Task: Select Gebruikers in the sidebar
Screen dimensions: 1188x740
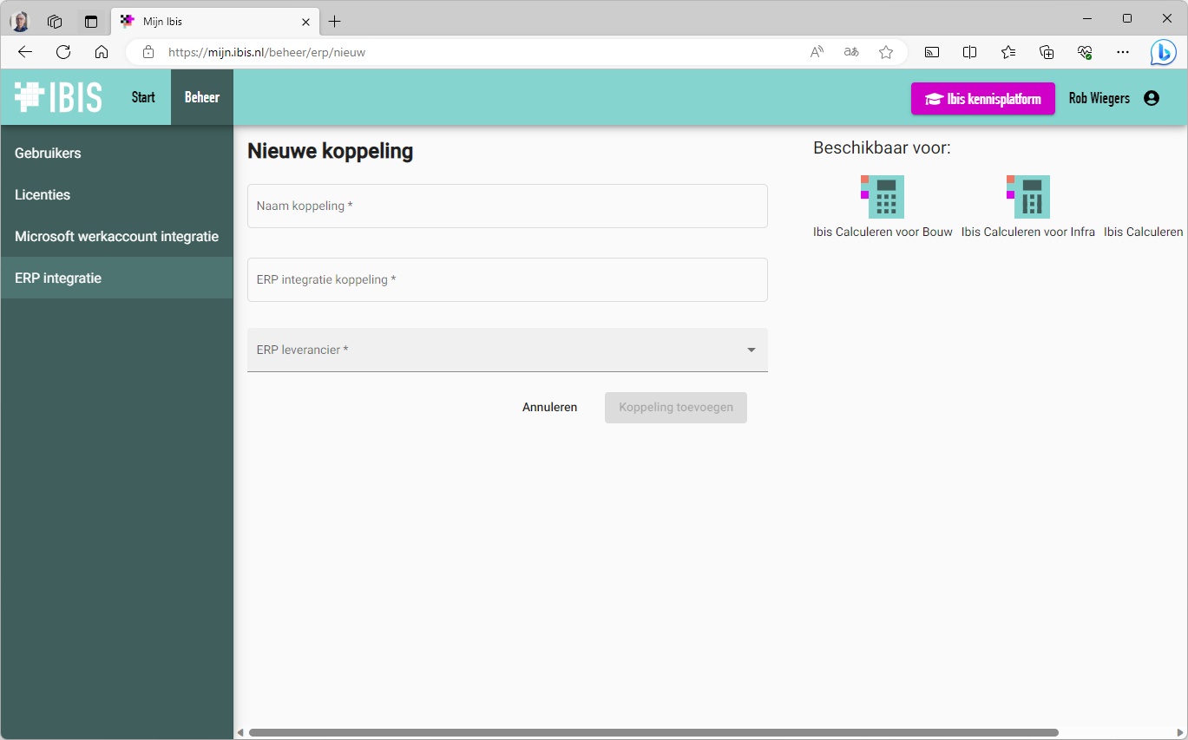Action: (x=117, y=153)
